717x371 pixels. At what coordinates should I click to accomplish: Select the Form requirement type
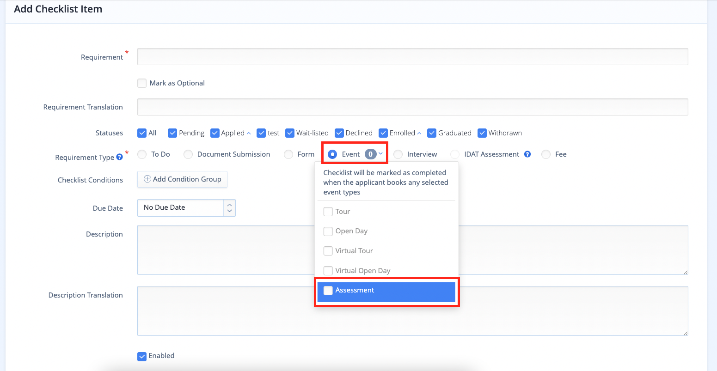[288, 154]
